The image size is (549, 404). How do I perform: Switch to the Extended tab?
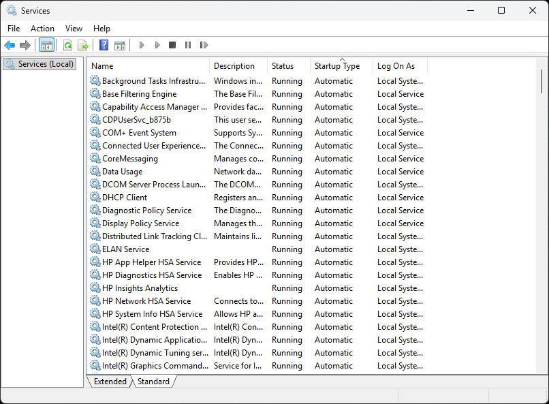pyautogui.click(x=110, y=382)
